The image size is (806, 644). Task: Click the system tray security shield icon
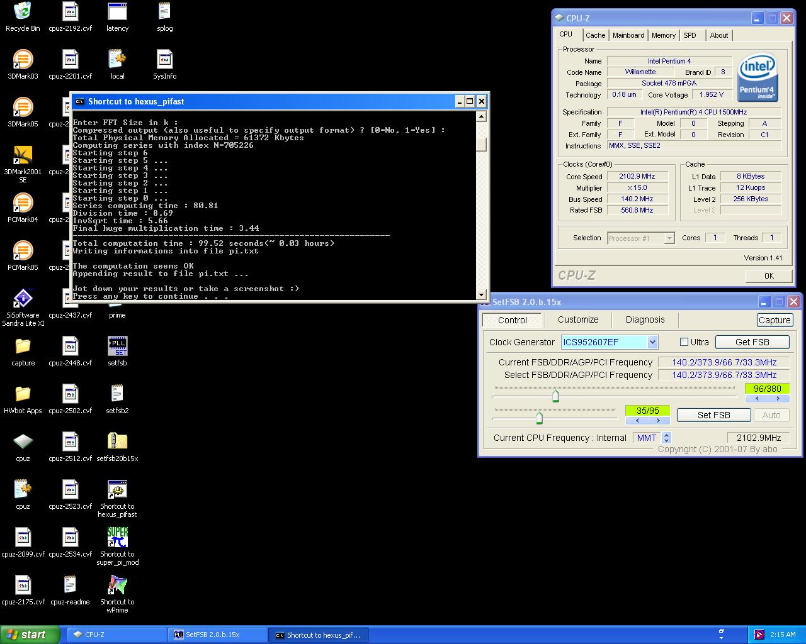pos(759,635)
